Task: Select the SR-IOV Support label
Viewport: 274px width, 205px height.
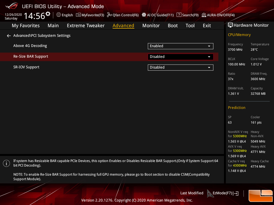Action: pyautogui.click(x=26, y=67)
